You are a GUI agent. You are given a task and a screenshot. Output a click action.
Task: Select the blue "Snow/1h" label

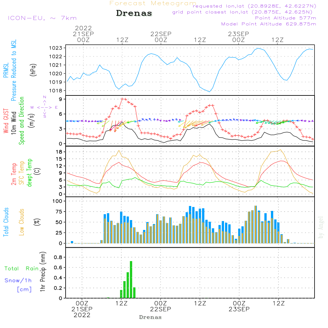tap(18, 280)
